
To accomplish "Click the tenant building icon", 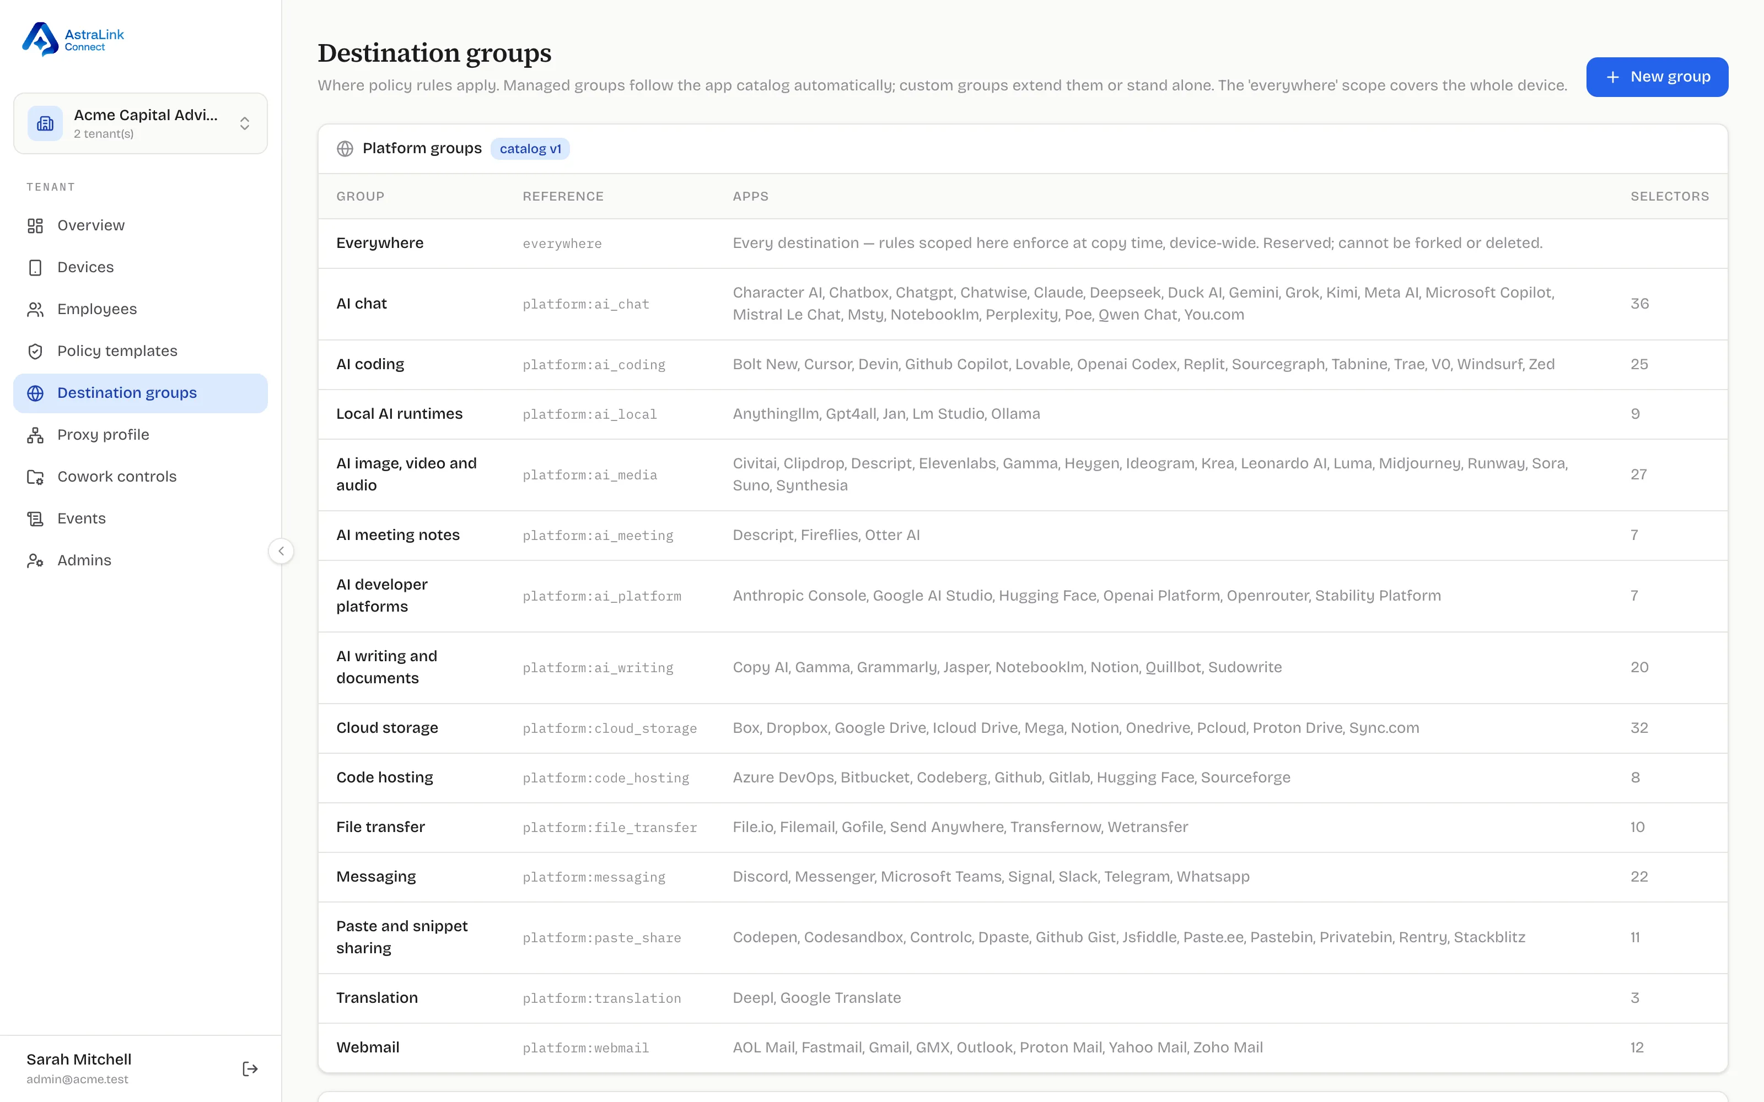I will 45,123.
